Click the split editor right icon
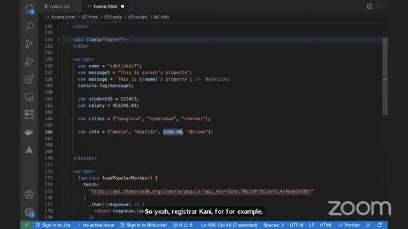This screenshot has height=229, width=408. click(370, 6)
